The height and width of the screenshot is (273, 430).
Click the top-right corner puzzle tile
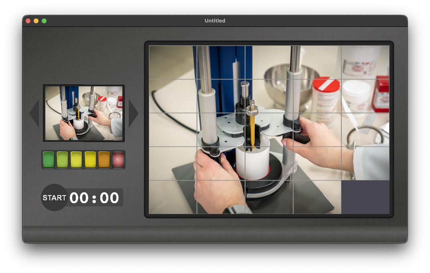click(365, 62)
